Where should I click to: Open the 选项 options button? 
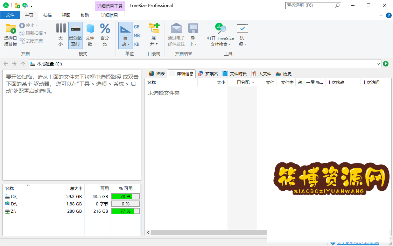pos(242,35)
